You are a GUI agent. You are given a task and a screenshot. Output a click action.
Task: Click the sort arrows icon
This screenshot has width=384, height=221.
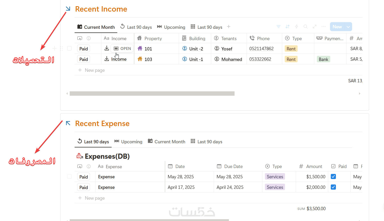click(288, 26)
